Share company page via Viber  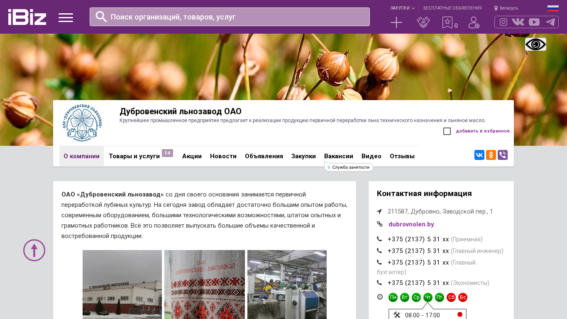(x=503, y=155)
